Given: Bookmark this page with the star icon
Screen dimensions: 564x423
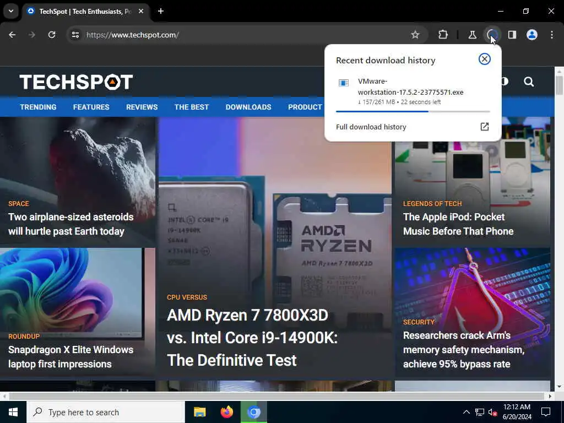Looking at the screenshot, I should pos(415,35).
